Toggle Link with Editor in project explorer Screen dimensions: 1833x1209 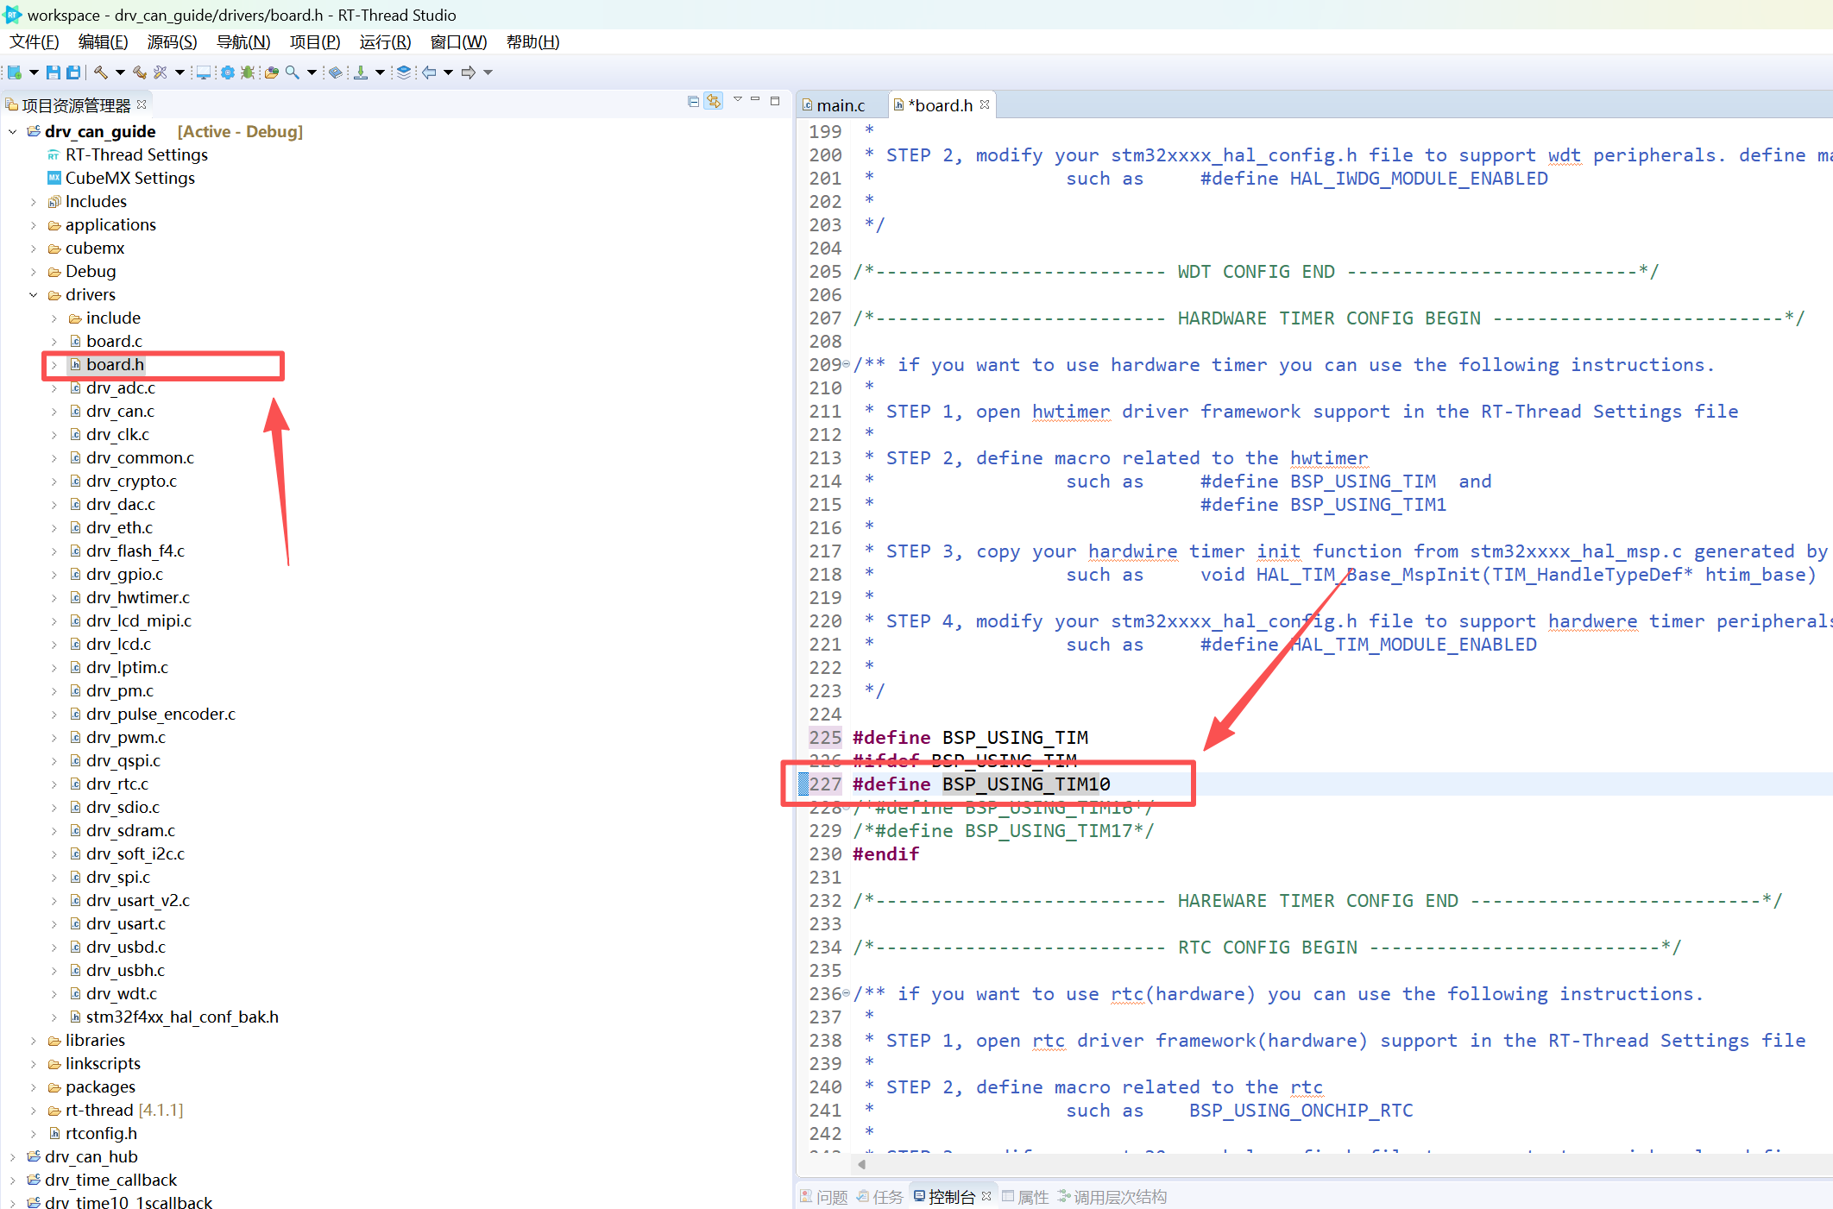(x=713, y=101)
